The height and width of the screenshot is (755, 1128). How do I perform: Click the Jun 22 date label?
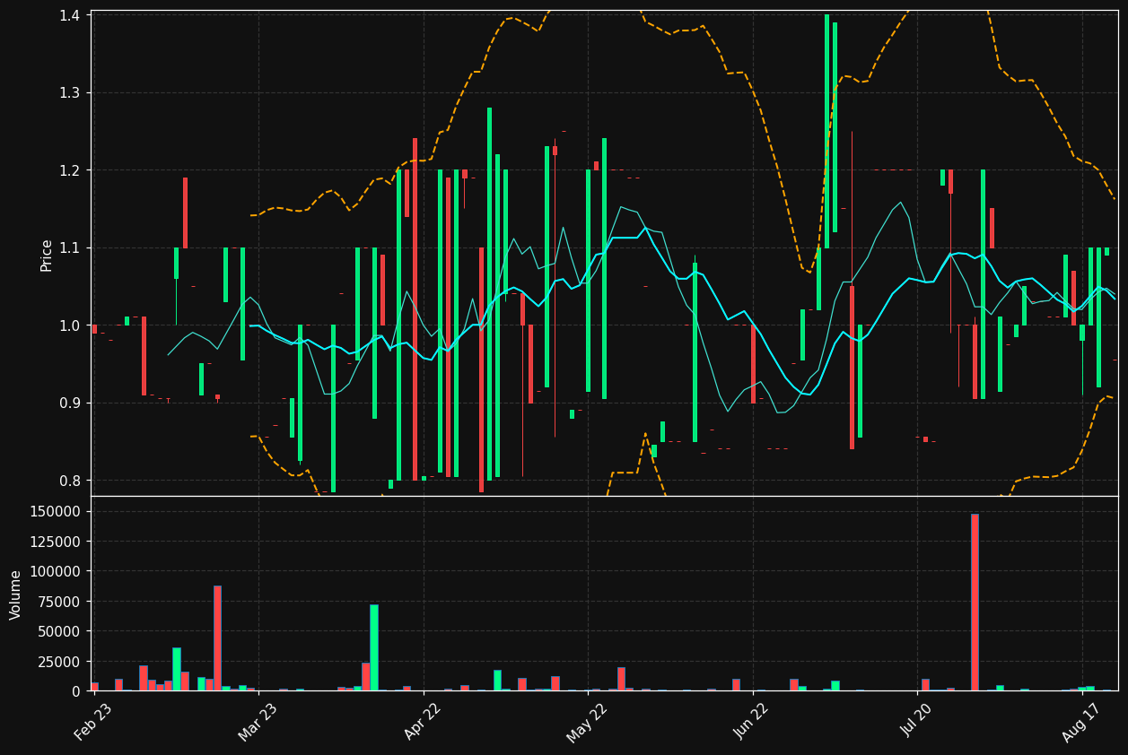pyautogui.click(x=752, y=722)
